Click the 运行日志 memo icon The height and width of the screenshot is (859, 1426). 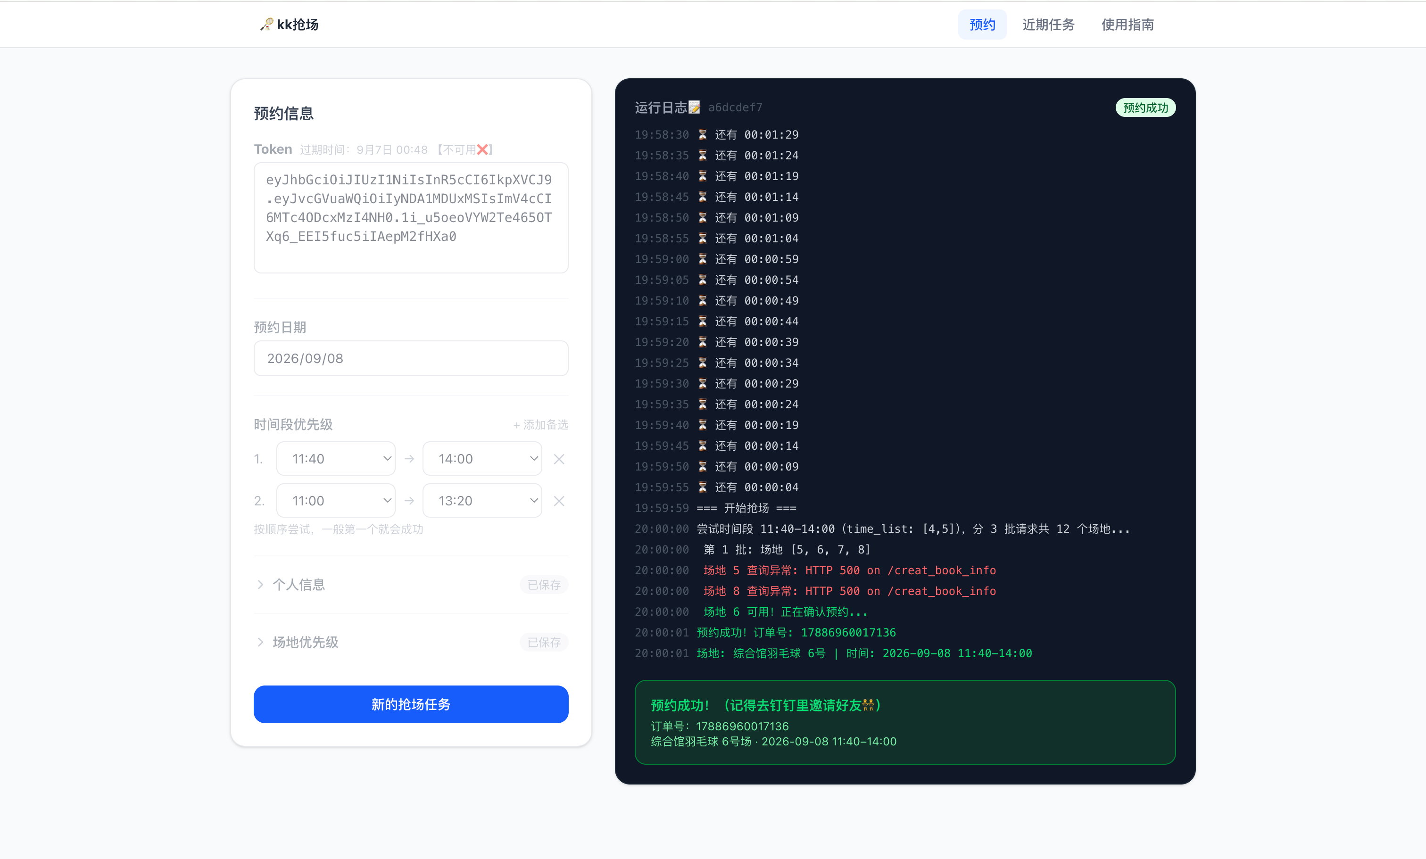[695, 107]
